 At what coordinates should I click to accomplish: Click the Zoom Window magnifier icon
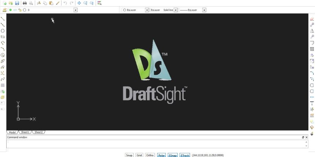[x=85, y=3]
